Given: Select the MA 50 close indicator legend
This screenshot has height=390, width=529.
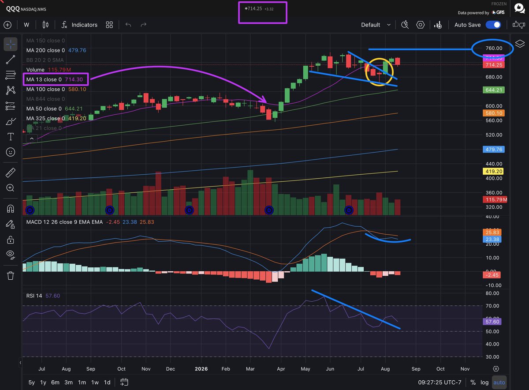Looking at the screenshot, I should pyautogui.click(x=55, y=109).
